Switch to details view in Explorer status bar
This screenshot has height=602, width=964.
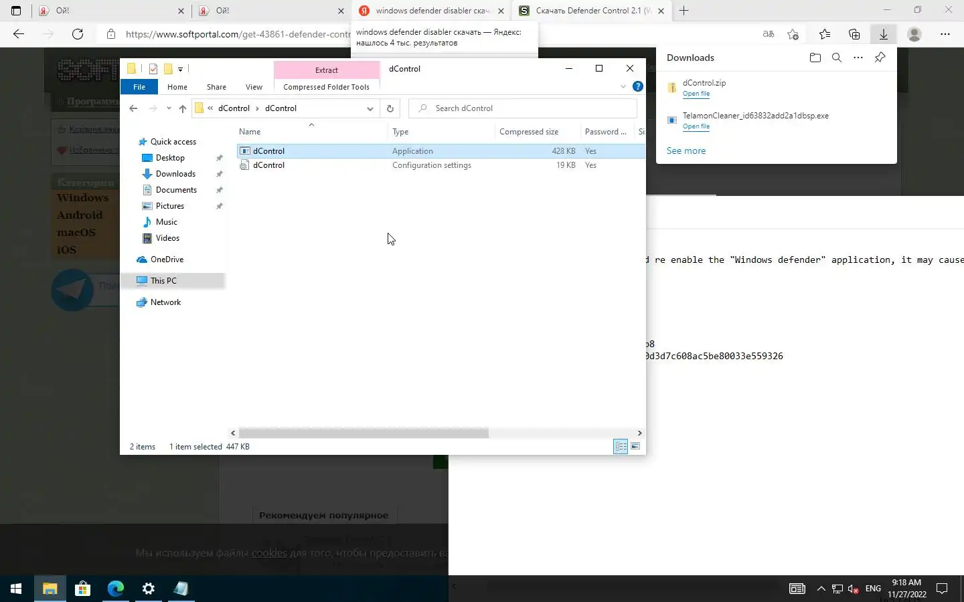point(621,446)
